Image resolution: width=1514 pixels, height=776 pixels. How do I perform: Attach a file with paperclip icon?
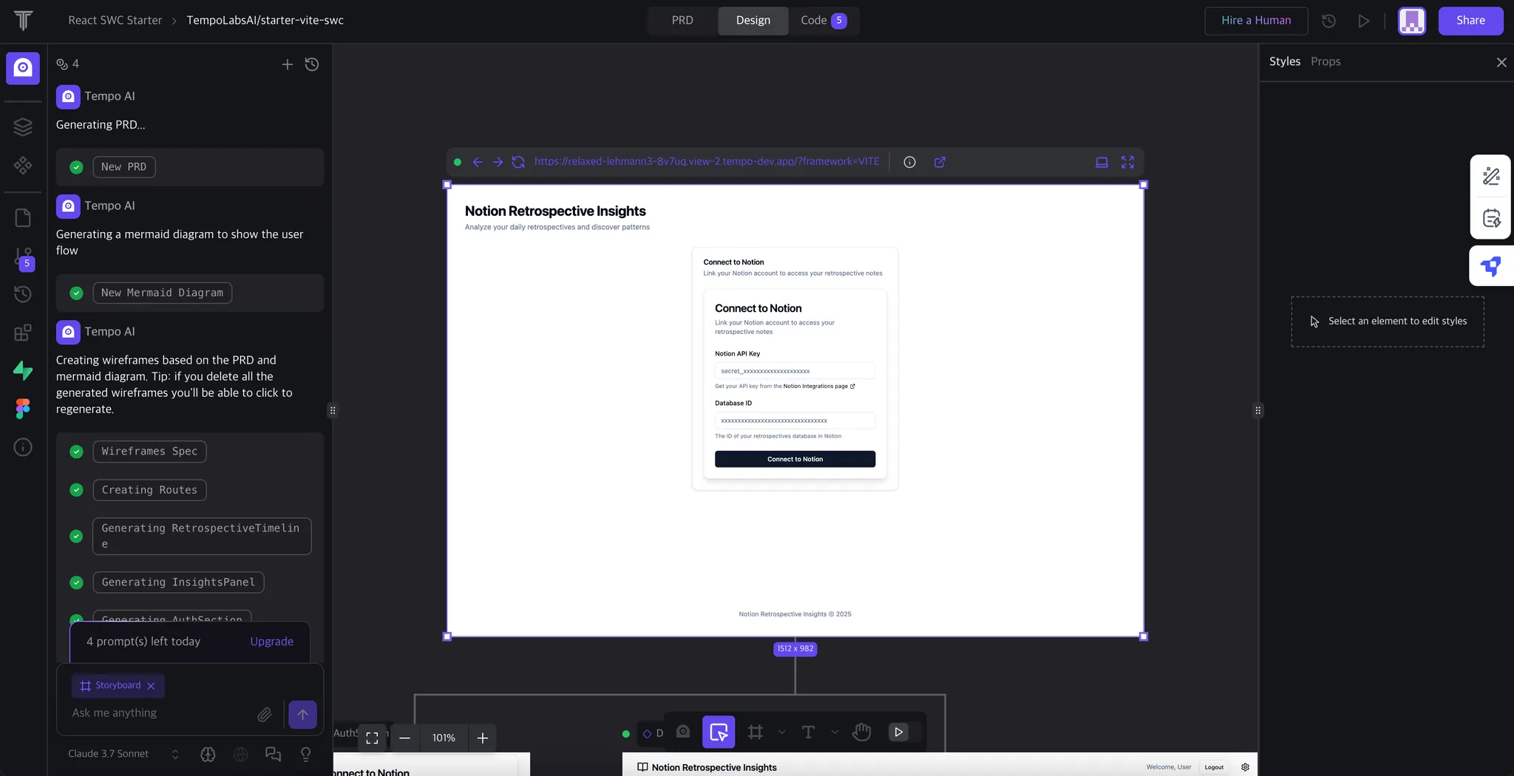[264, 714]
